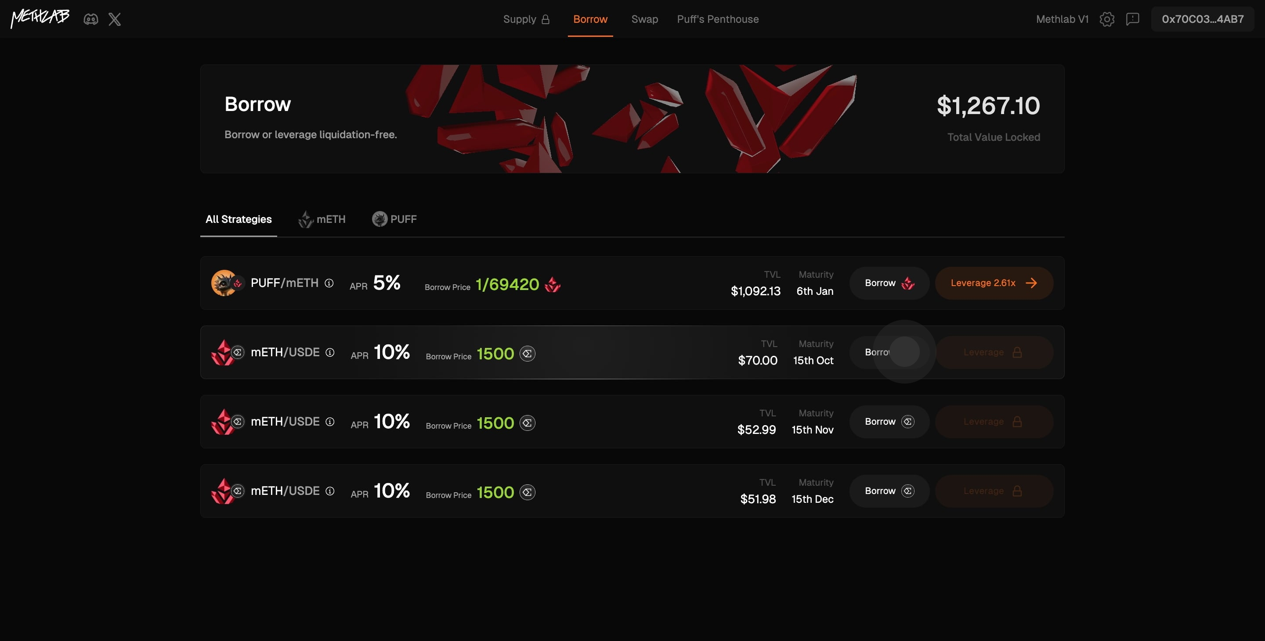Click Borrow button on PUFF/mETH row
The width and height of the screenshot is (1265, 641).
click(x=889, y=283)
